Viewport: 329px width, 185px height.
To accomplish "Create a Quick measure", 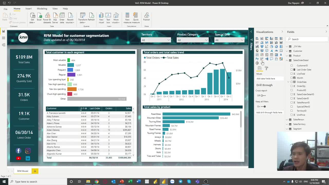I will click(x=136, y=18).
